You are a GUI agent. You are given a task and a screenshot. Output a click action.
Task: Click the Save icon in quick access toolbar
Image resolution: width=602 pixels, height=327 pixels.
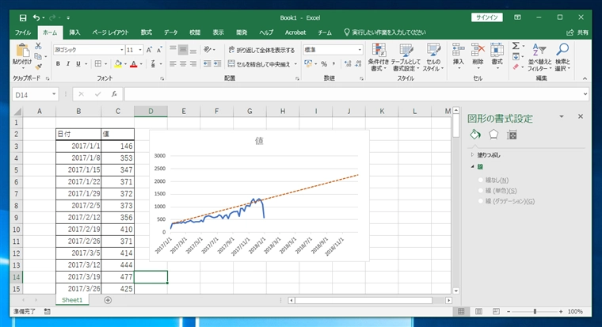pos(22,17)
